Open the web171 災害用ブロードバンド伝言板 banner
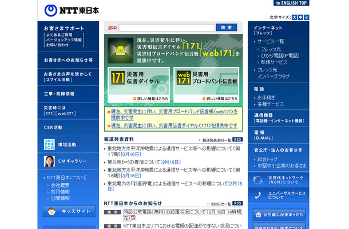Image resolution: width=349 pixels, height=229 pixels. pyautogui.click(x=207, y=85)
